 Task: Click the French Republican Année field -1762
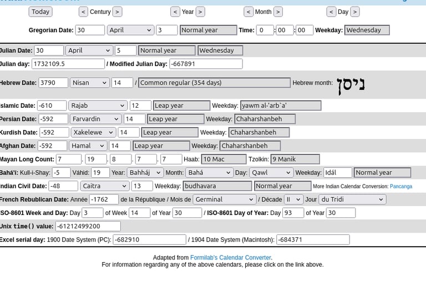pyautogui.click(x=104, y=199)
